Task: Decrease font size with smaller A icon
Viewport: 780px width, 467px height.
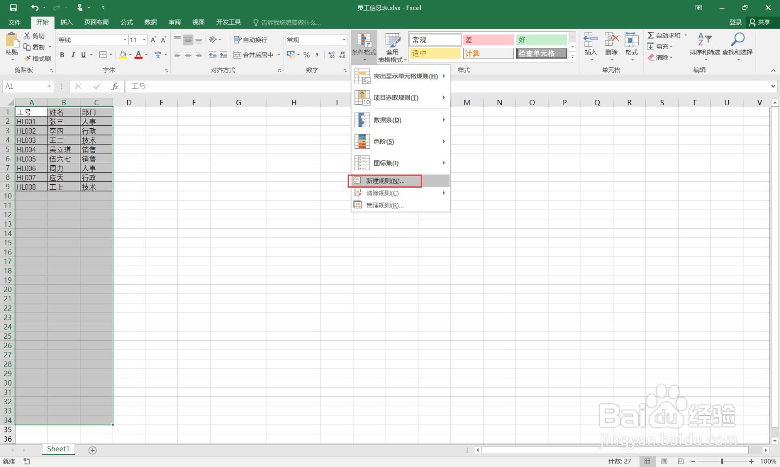Action: tap(163, 40)
